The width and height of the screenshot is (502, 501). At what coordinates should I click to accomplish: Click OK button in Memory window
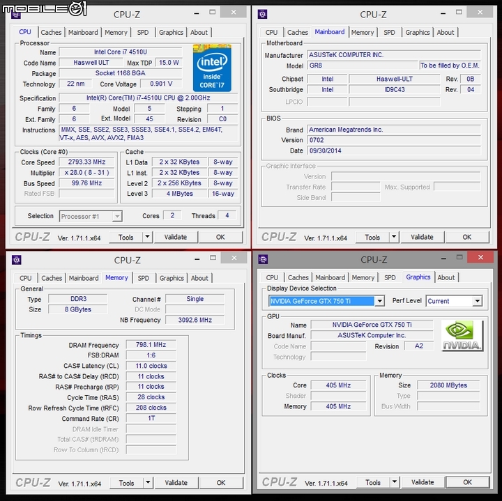click(x=221, y=483)
